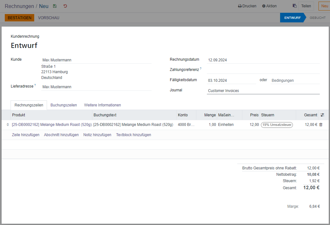The width and height of the screenshot is (330, 225).
Task: Click the Rechnungen breadcrumb link
Action: [19, 6]
